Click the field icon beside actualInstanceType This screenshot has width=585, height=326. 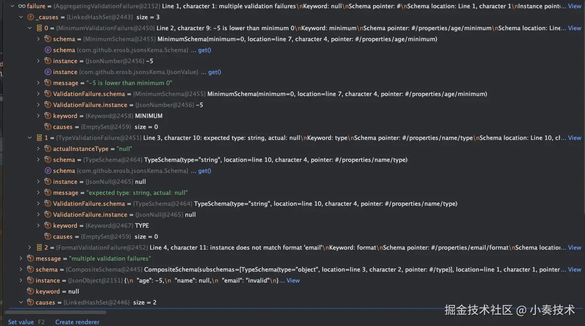(x=48, y=149)
